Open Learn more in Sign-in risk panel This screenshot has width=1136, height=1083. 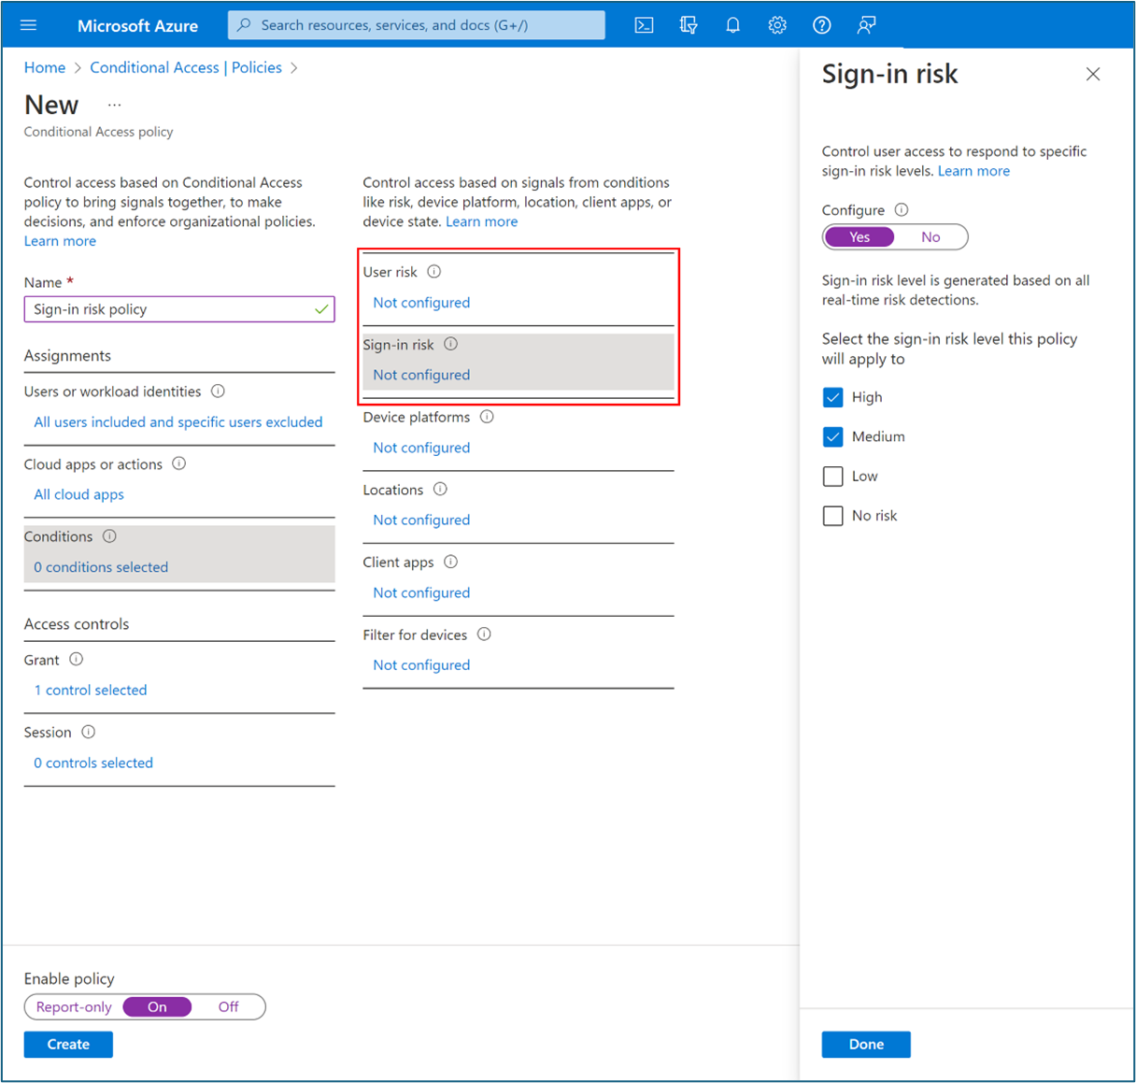pos(973,171)
